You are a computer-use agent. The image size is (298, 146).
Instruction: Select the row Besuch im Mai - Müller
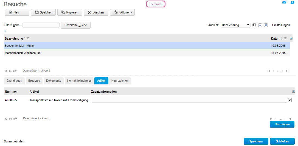[147, 46]
